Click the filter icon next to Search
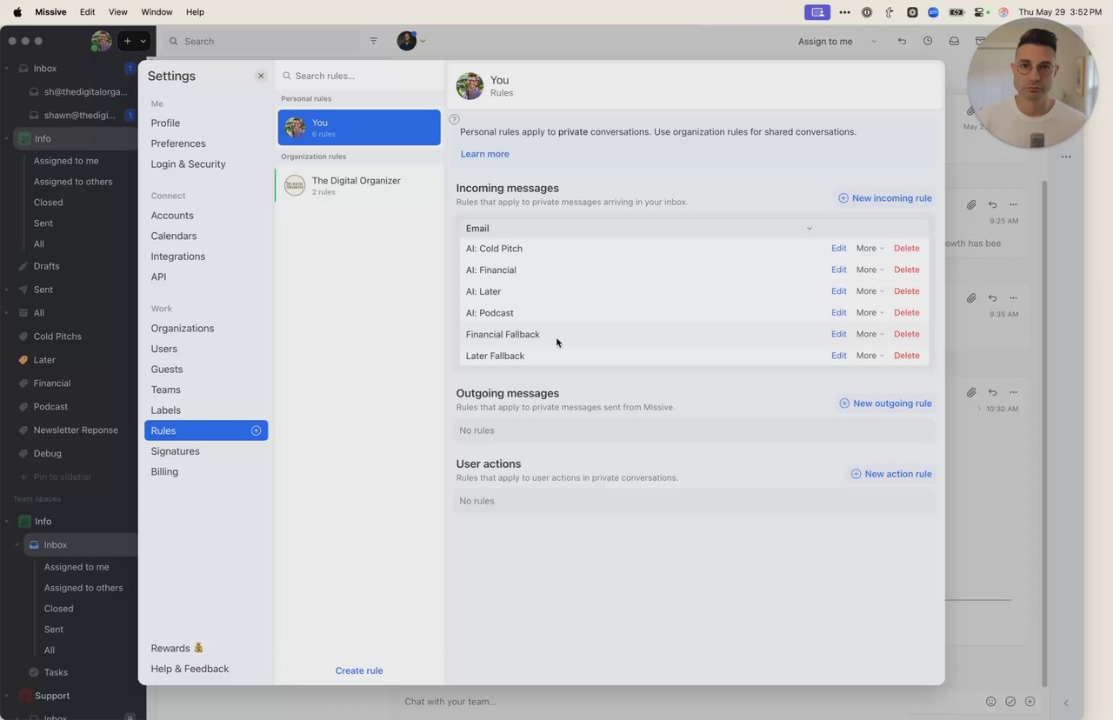 click(x=374, y=41)
